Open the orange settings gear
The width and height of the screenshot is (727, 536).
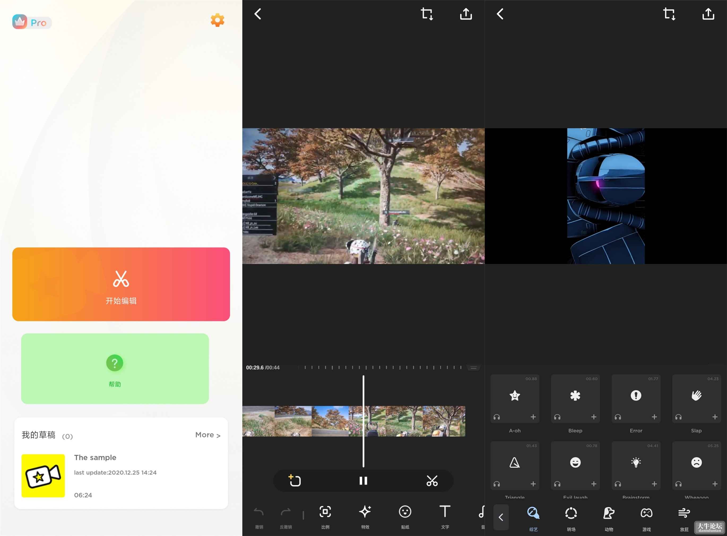click(217, 20)
